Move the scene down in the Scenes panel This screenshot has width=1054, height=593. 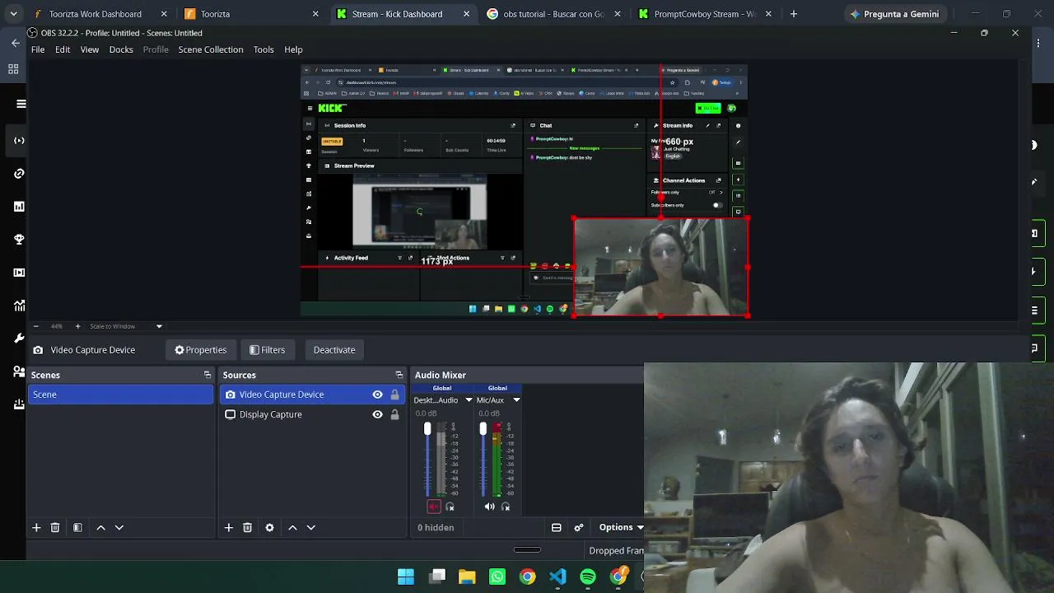[119, 527]
